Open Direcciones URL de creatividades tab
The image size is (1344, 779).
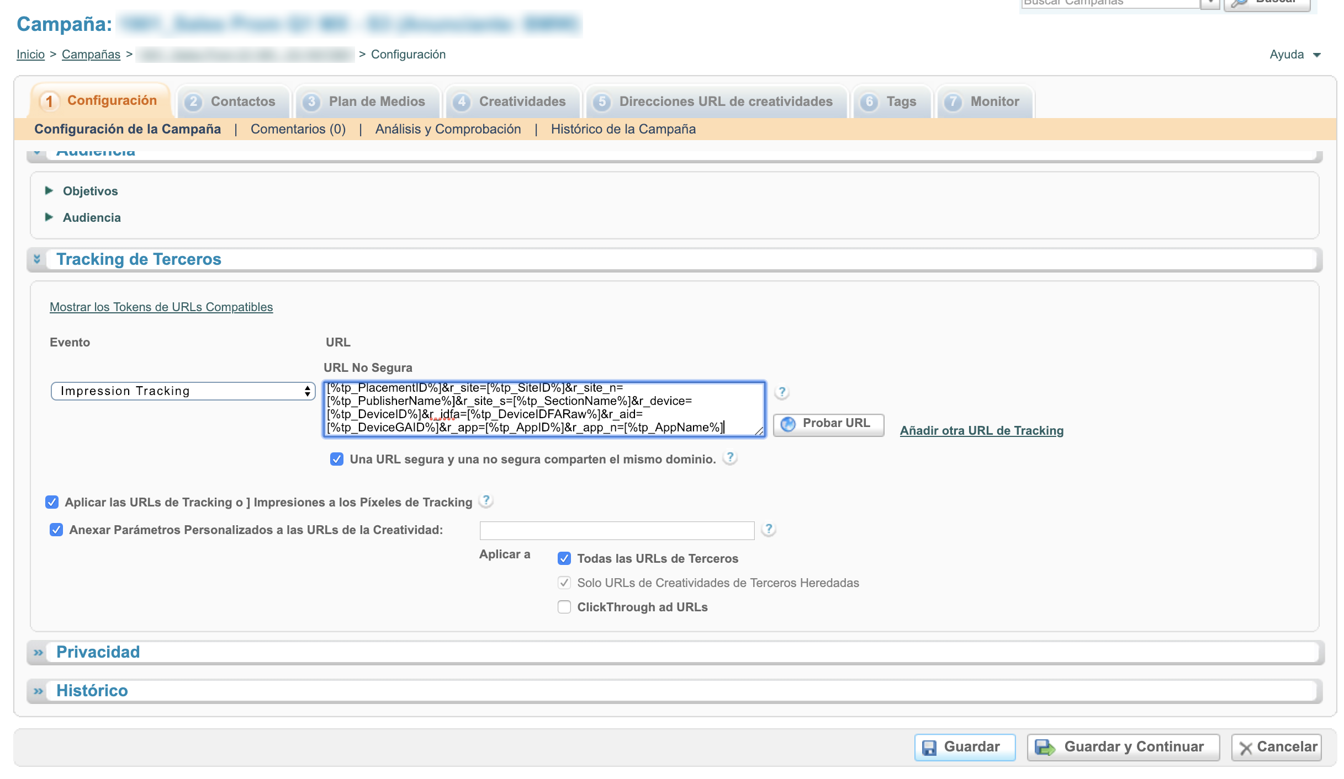[716, 102]
